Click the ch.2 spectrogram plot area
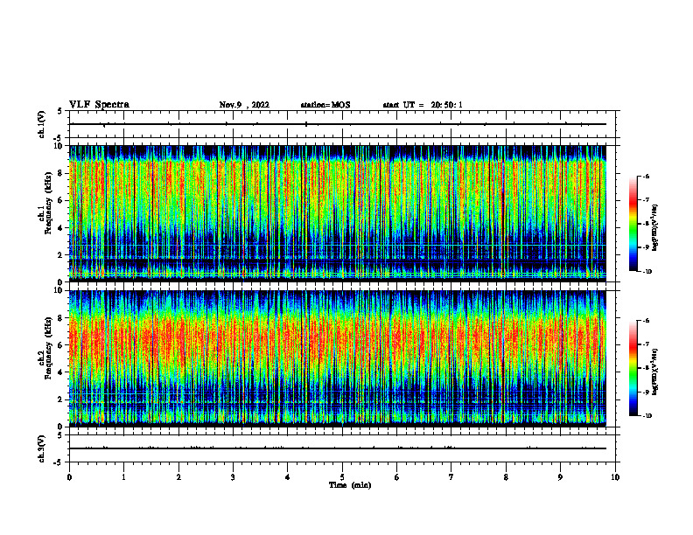Image resolution: width=693 pixels, height=535 pixels. 338,358
